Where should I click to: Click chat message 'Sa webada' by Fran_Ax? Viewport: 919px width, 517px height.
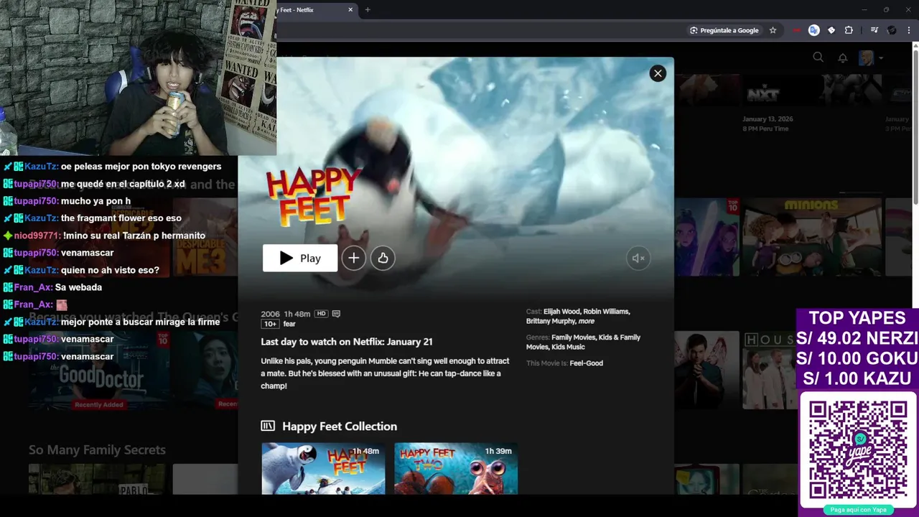point(78,287)
